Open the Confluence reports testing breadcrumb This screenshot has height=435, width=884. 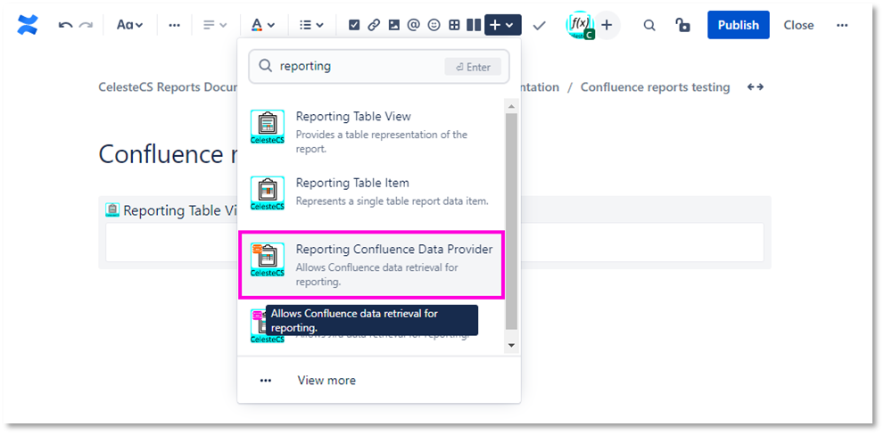(x=655, y=87)
